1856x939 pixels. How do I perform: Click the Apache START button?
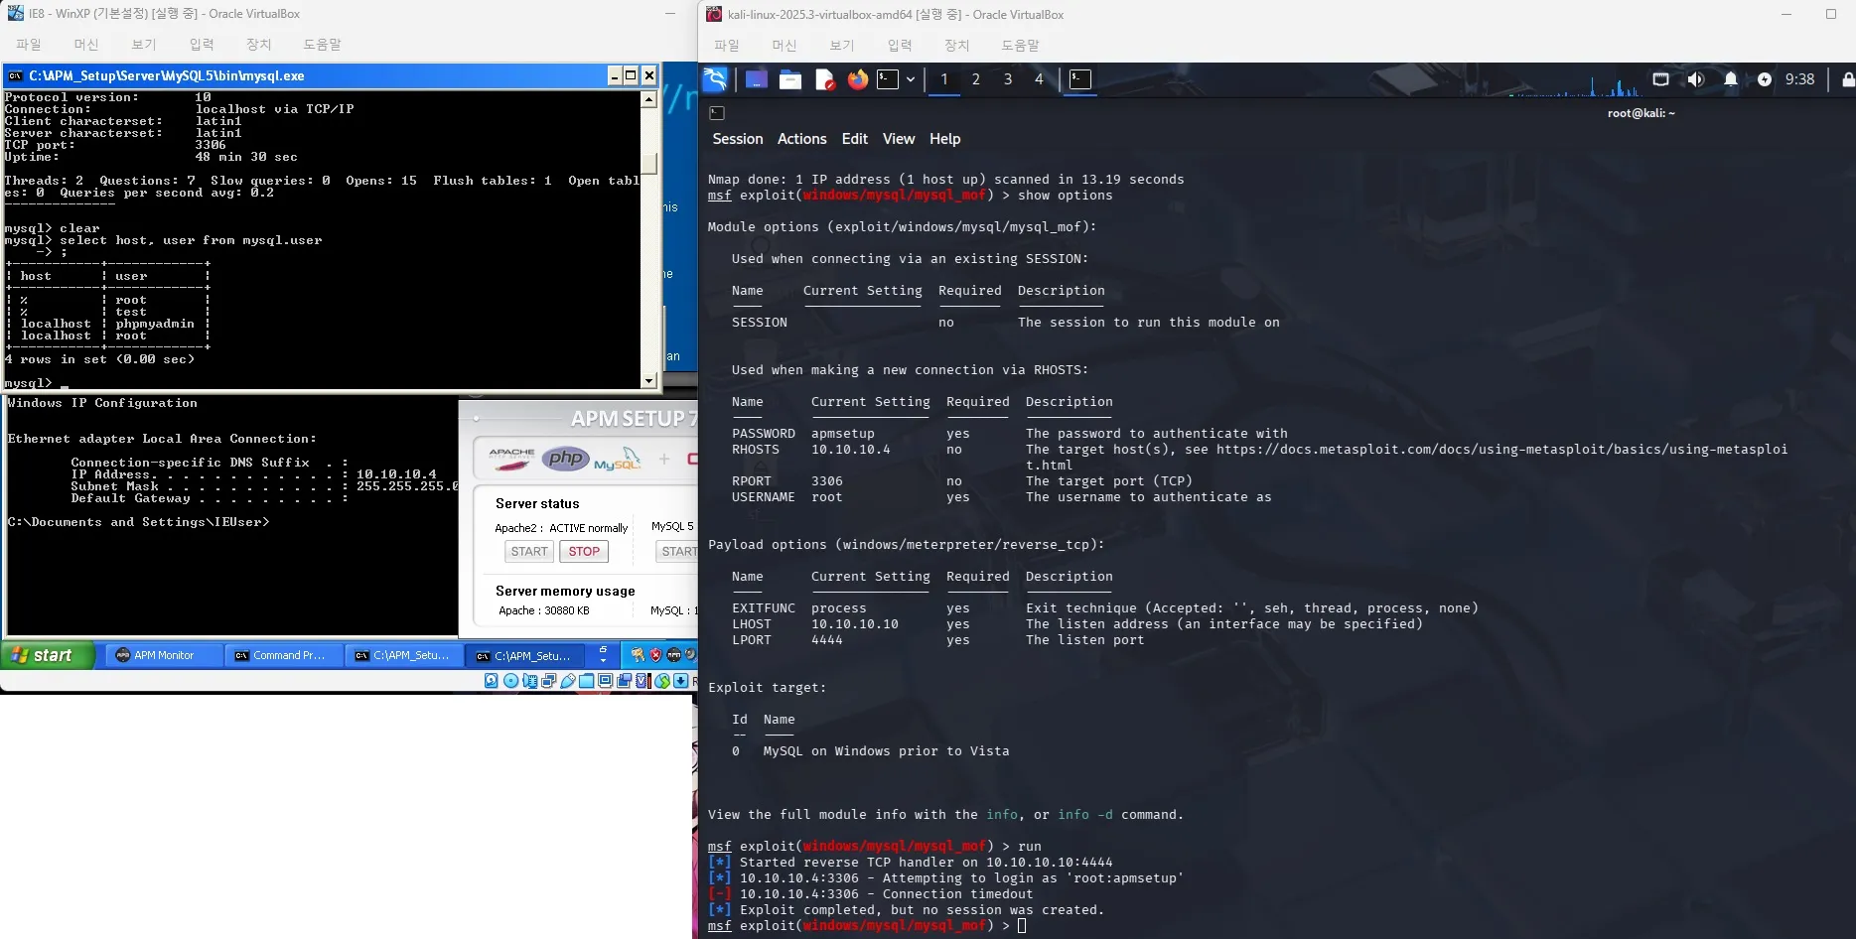coord(529,552)
